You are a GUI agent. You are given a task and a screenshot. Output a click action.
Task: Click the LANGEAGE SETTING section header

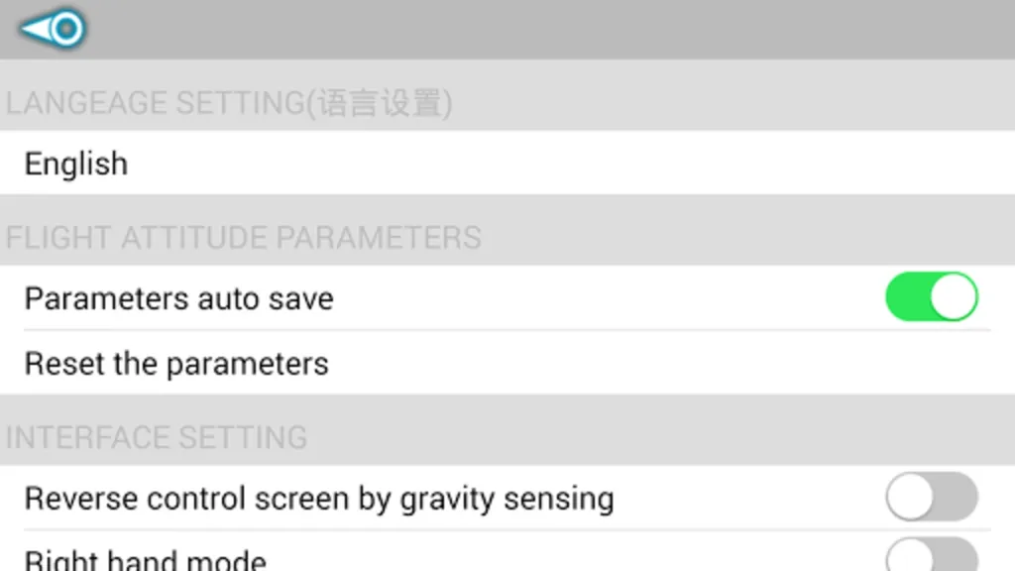[x=229, y=103]
